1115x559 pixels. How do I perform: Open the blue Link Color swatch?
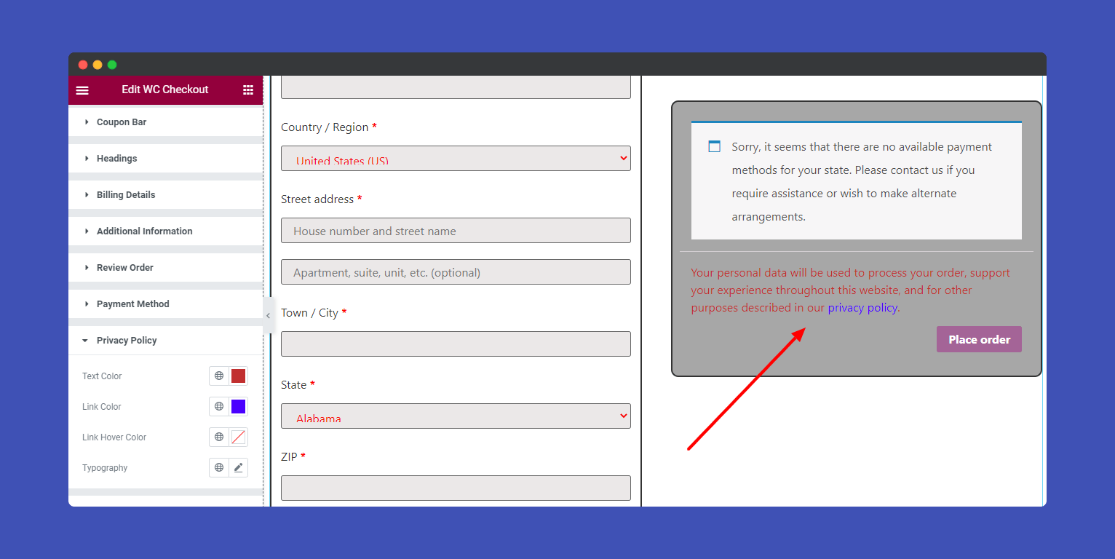pyautogui.click(x=238, y=407)
